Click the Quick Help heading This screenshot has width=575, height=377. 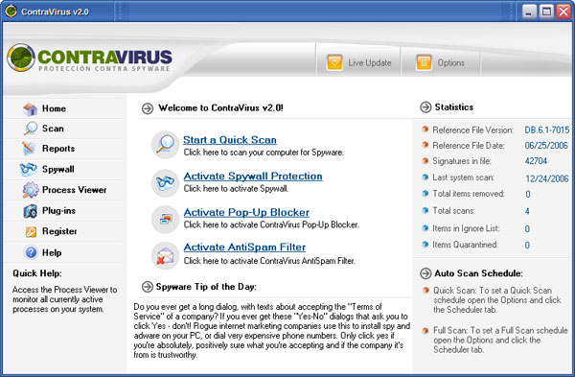point(37,273)
